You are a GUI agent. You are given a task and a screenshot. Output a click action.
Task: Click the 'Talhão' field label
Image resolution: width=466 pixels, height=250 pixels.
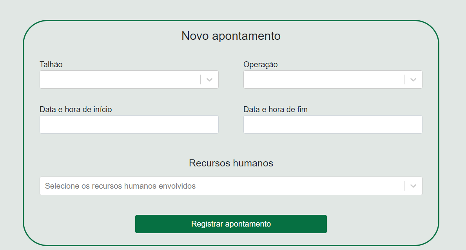(x=51, y=64)
